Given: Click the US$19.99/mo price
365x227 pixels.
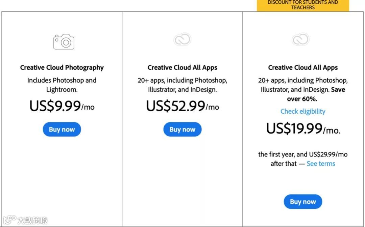Looking at the screenshot, I should (x=303, y=129).
